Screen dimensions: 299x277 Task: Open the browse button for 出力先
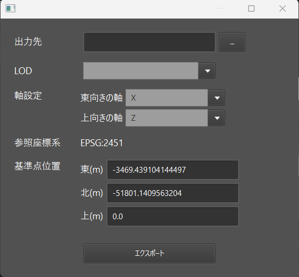pyautogui.click(x=232, y=42)
